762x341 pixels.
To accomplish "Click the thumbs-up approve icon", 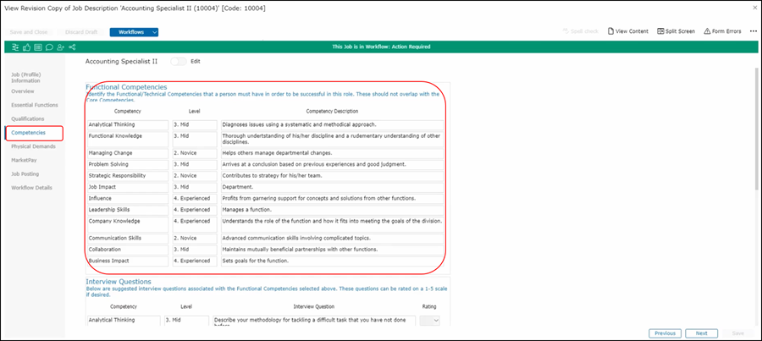I will point(27,47).
